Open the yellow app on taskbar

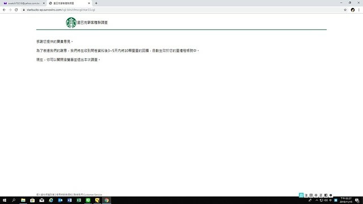(97, 200)
